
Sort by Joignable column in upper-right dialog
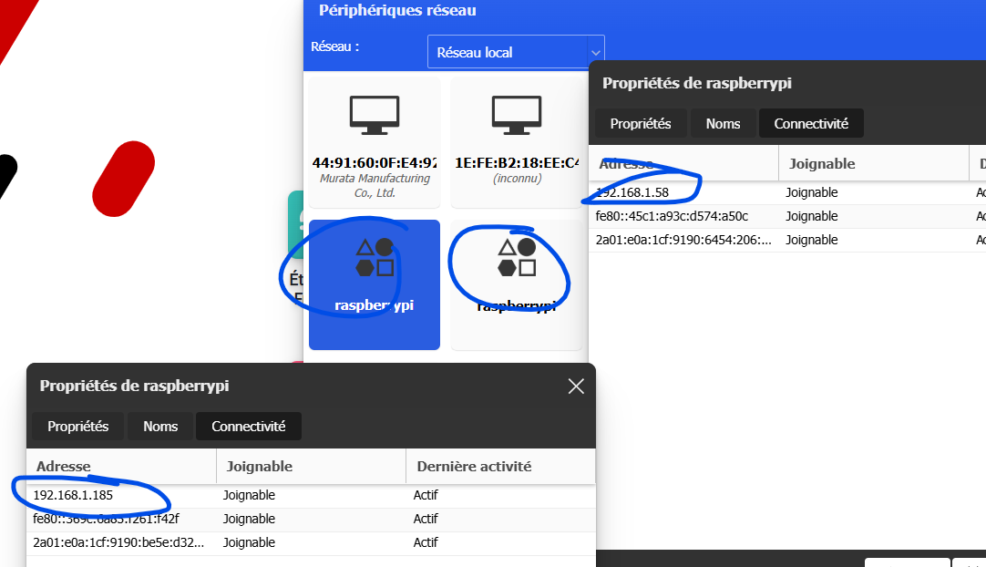pos(874,163)
